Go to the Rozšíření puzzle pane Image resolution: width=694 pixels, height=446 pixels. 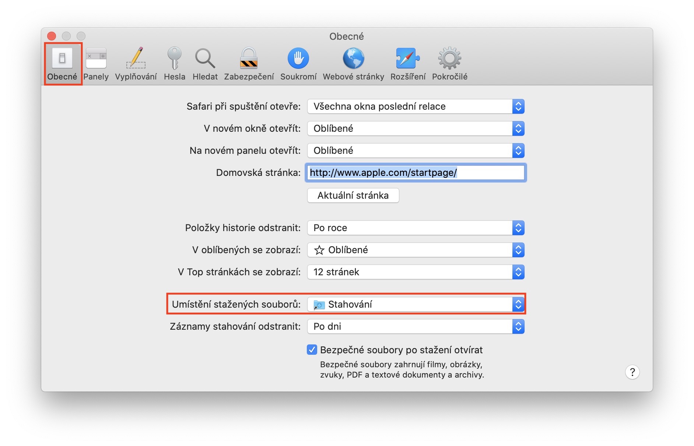click(x=408, y=64)
